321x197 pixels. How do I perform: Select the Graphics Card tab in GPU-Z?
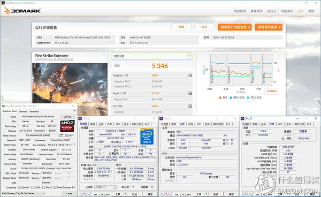(x=10, y=111)
